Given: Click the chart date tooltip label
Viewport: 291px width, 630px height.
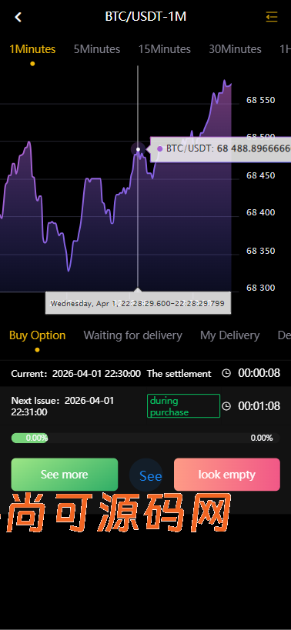Looking at the screenshot, I should (138, 303).
